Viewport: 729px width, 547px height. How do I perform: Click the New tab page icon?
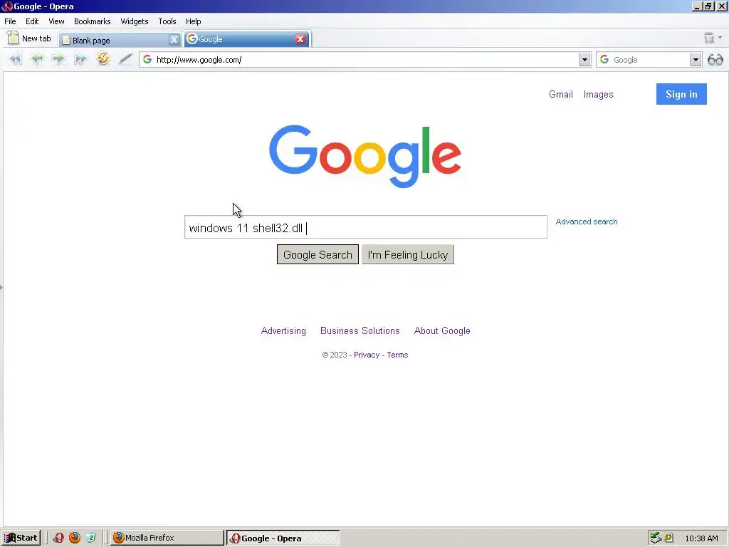tap(13, 38)
